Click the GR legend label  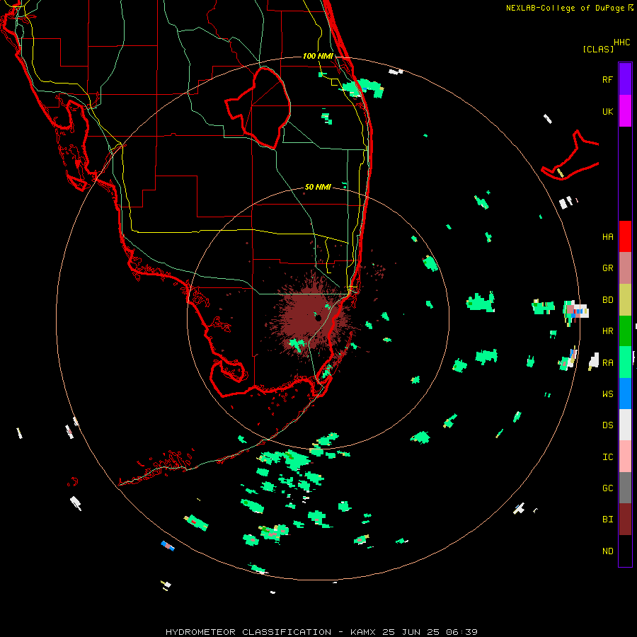(x=607, y=268)
